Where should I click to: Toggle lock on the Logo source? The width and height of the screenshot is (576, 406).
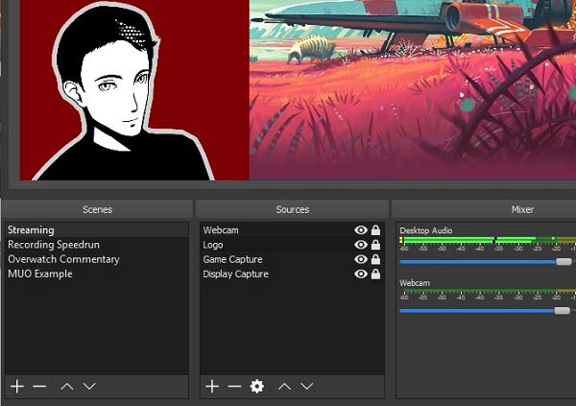[x=375, y=245]
